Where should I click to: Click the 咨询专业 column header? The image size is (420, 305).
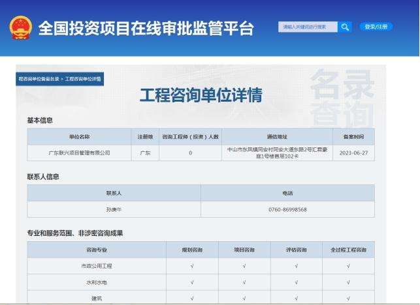[97, 250]
